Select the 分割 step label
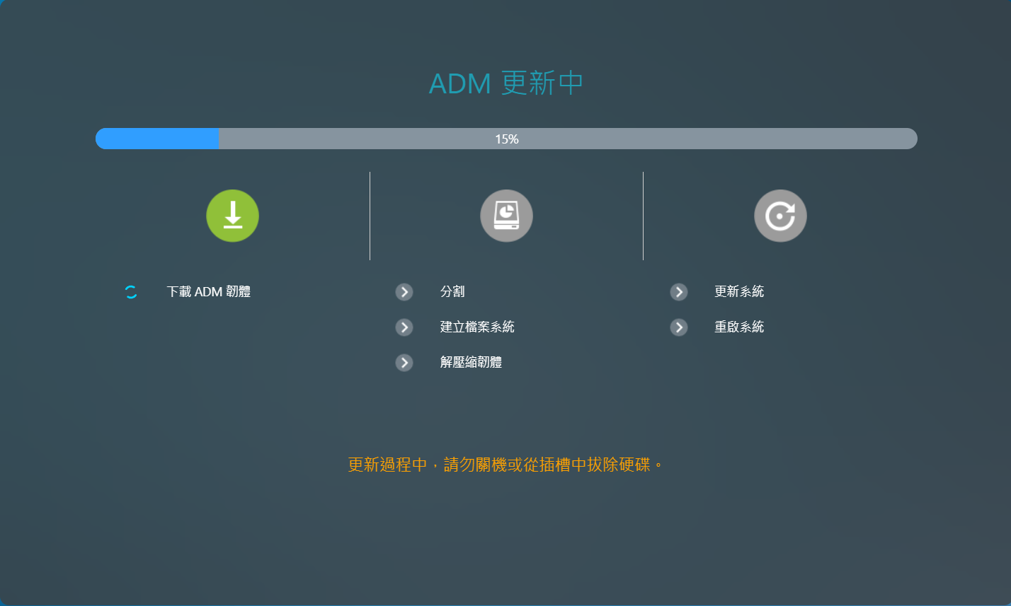 [452, 292]
